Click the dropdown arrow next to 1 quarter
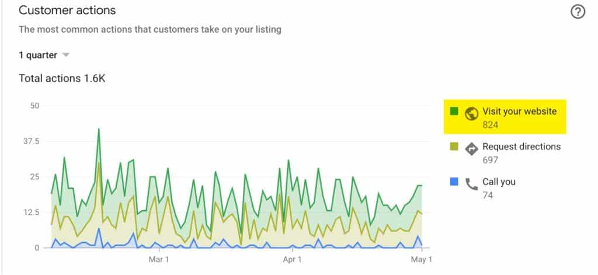 [x=66, y=55]
